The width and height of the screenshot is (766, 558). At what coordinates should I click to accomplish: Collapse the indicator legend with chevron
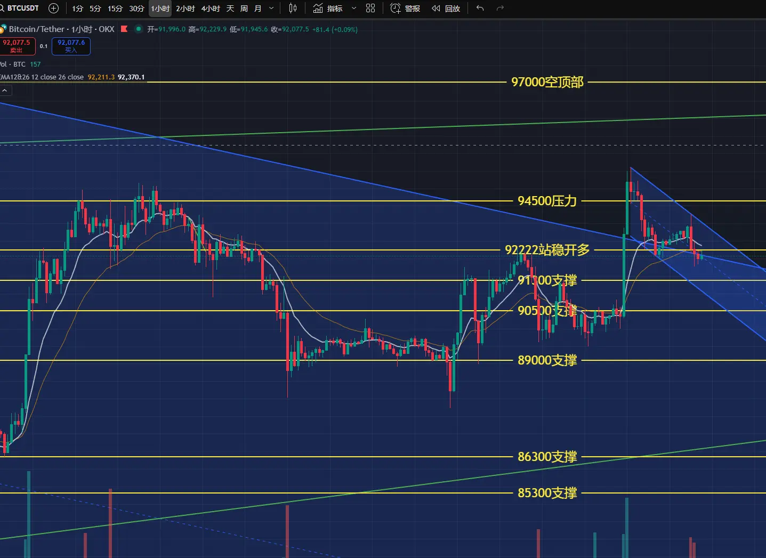(5, 91)
